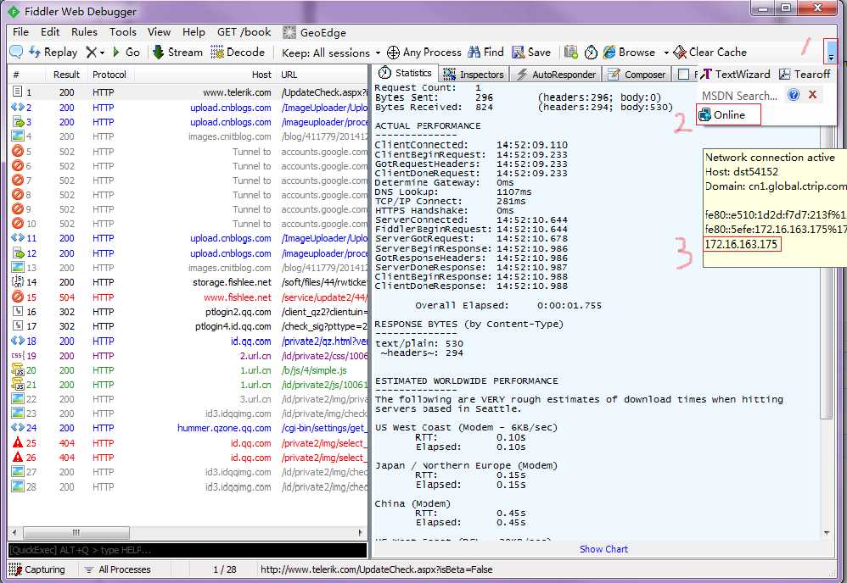Click All Processes filter in status bar
The image size is (847, 583).
(118, 569)
